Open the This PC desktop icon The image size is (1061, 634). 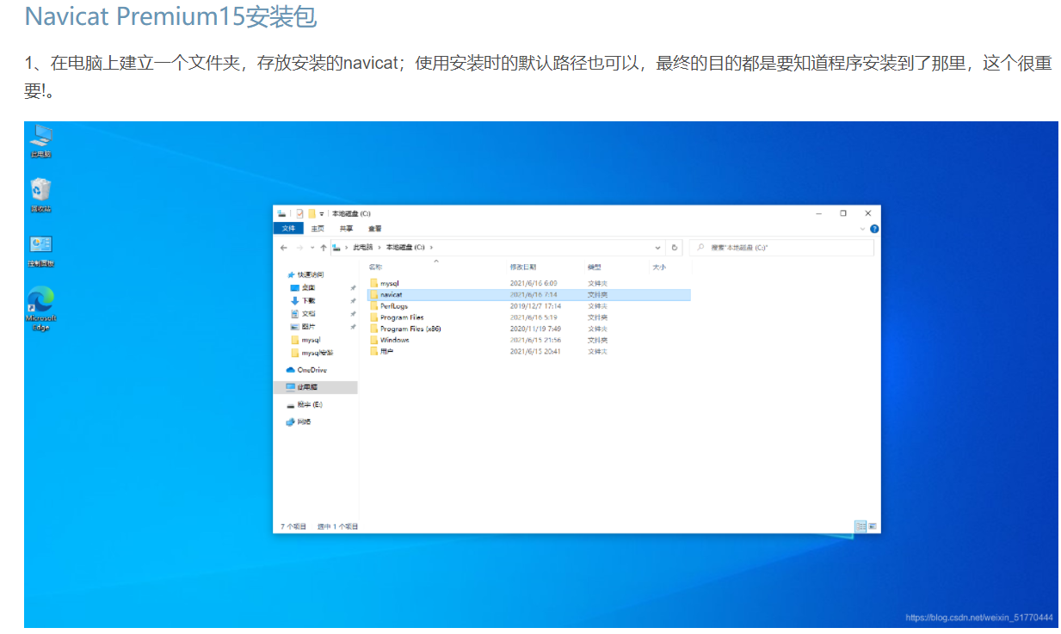(x=40, y=140)
